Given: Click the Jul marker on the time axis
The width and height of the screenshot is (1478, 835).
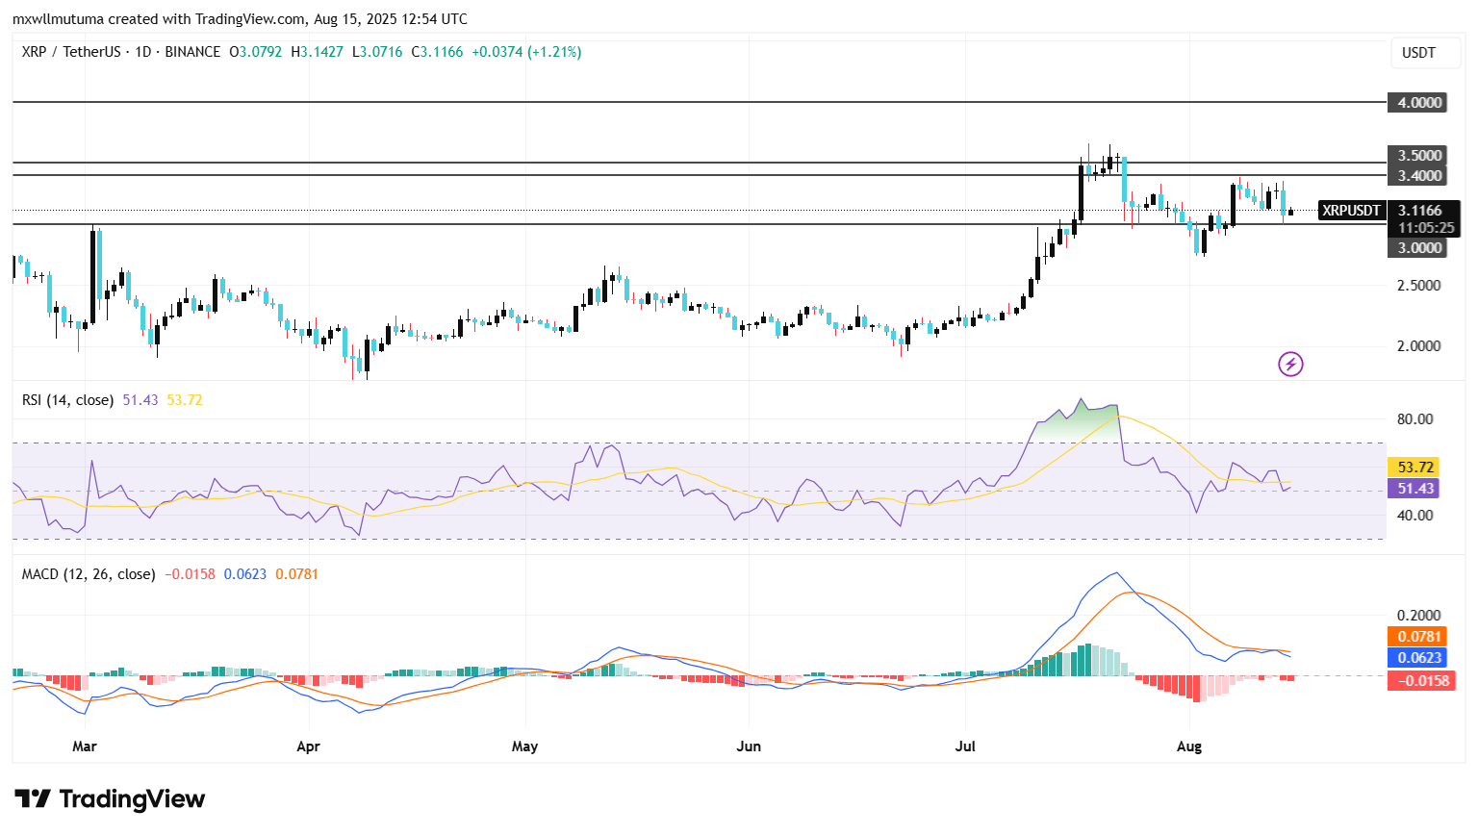Looking at the screenshot, I should tap(965, 746).
